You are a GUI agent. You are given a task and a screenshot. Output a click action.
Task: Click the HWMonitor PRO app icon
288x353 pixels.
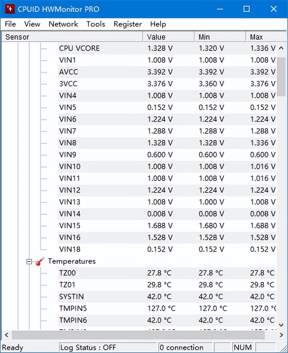click(10, 9)
